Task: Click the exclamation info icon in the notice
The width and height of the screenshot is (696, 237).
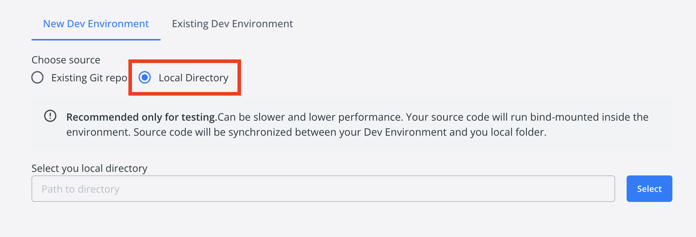Action: pos(50,116)
